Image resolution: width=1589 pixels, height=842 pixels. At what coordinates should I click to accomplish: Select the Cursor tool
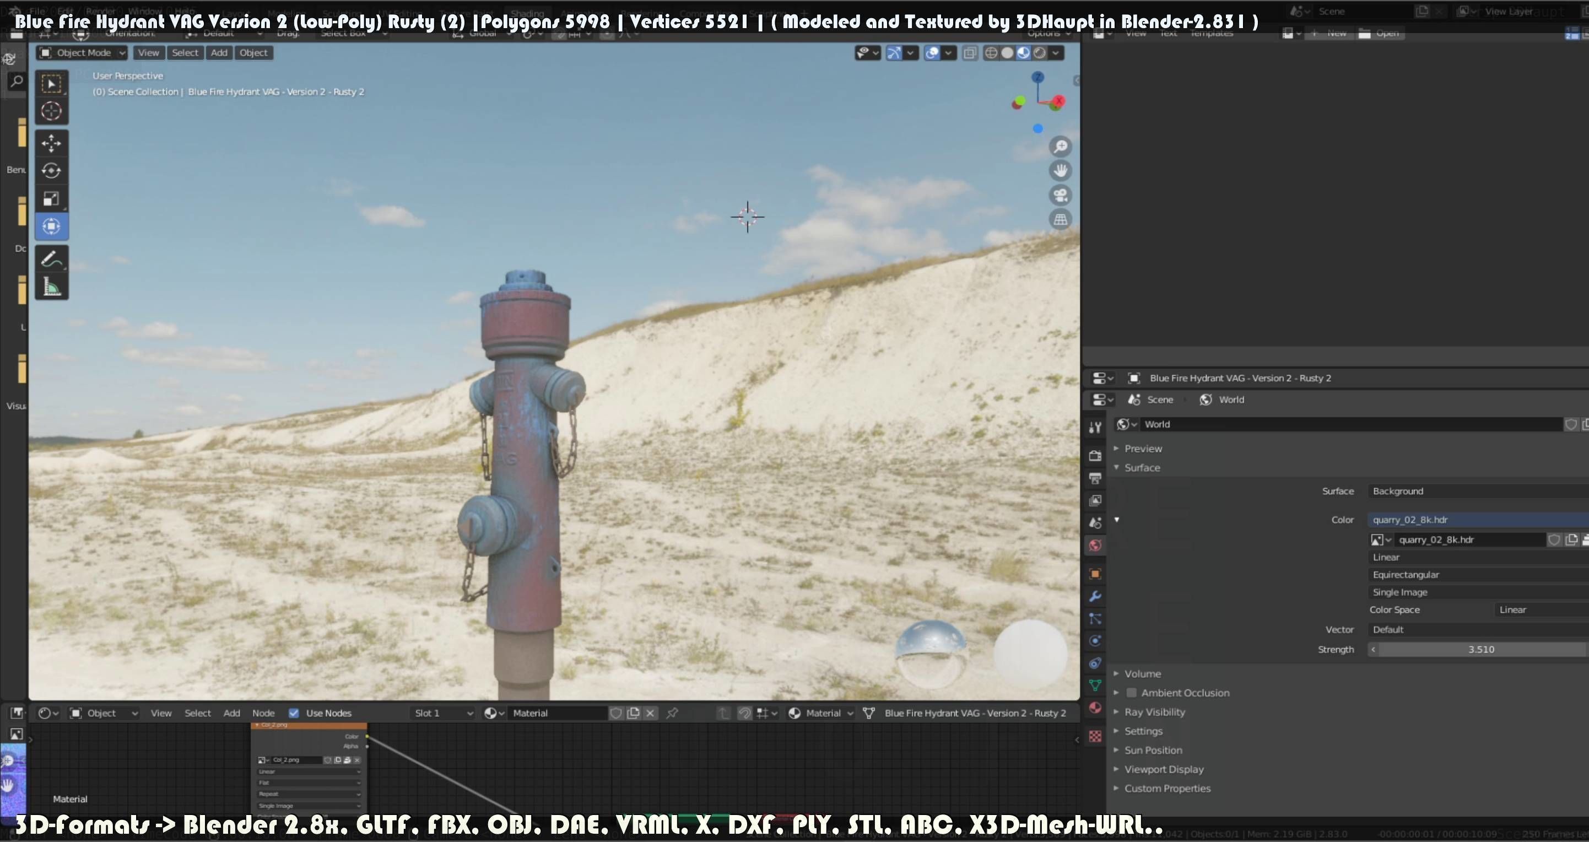51,111
